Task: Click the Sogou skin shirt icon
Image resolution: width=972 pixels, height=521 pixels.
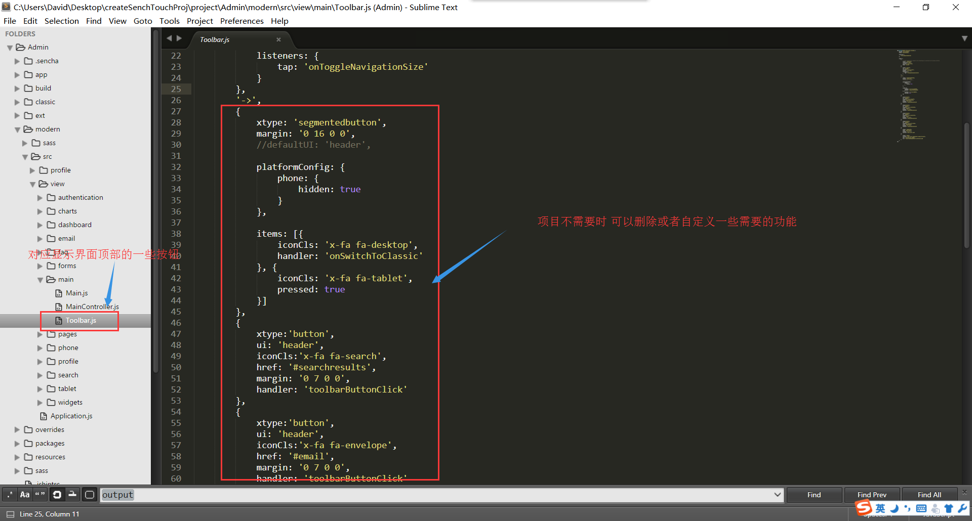Action: point(949,508)
